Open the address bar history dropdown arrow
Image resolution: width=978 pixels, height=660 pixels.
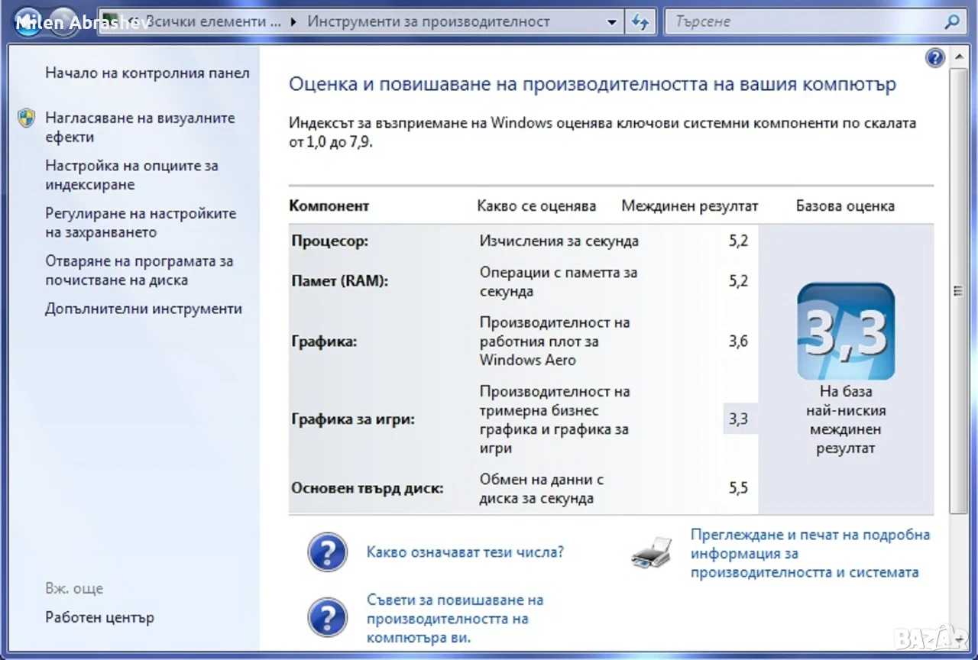(611, 22)
